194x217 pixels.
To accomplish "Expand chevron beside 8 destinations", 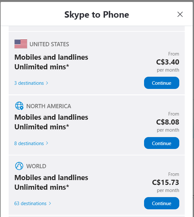I will pyautogui.click(x=47, y=143).
